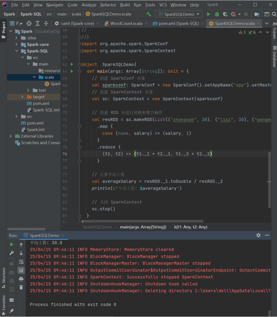Image resolution: width=277 pixels, height=317 pixels.
Task: Click Spark-SQL in the breadcrumb bar
Action: pyautogui.click(x=31, y=14)
